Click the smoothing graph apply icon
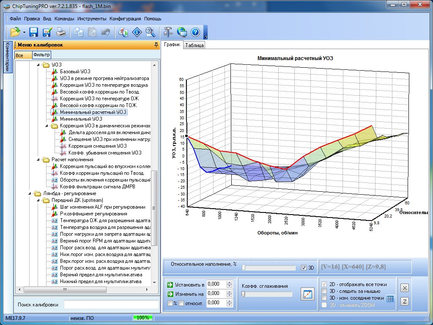The height and width of the screenshot is (325, 433). [307, 294]
